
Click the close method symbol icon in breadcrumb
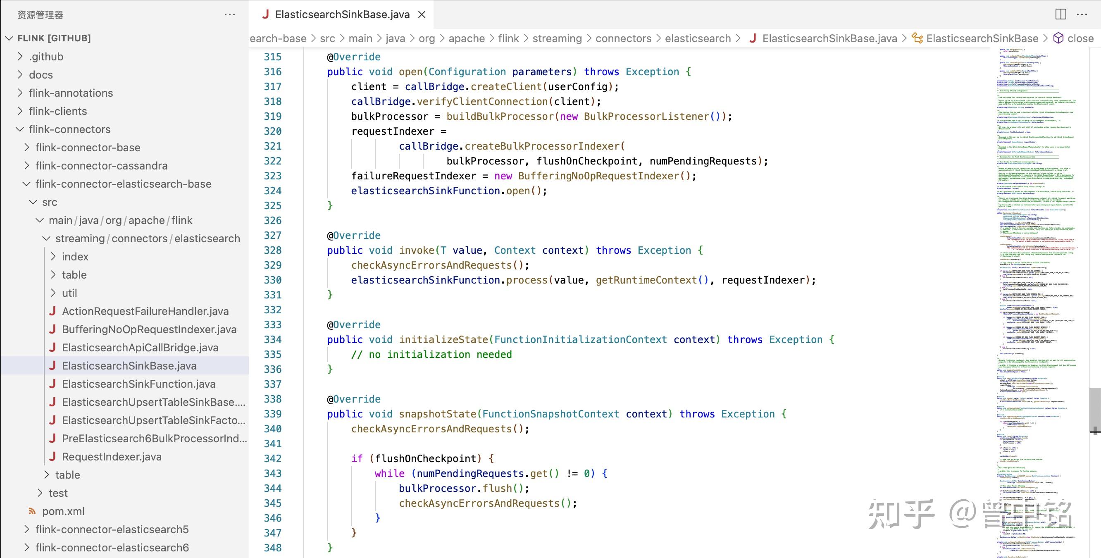[x=1060, y=38]
